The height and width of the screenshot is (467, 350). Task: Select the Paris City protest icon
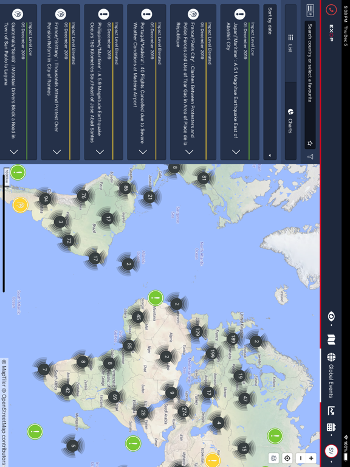click(x=193, y=14)
